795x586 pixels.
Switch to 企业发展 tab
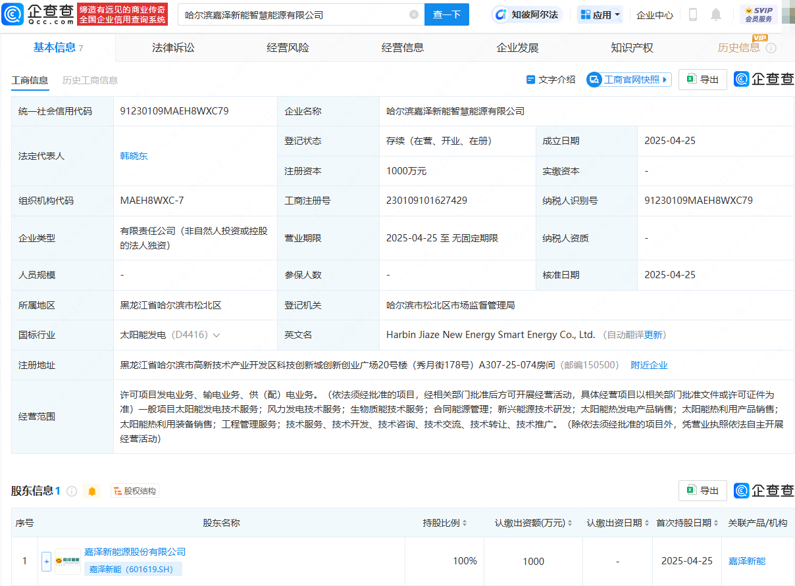click(x=517, y=47)
